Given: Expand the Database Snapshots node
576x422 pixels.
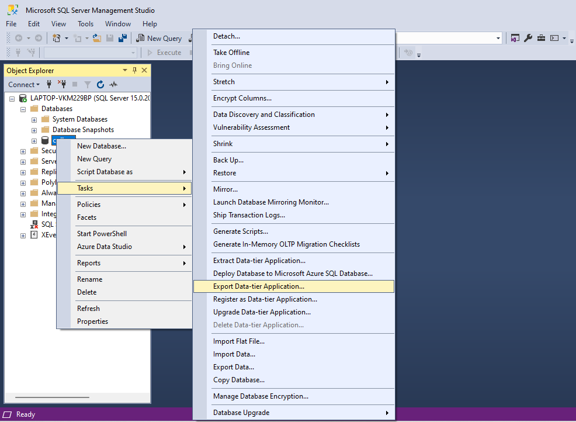Looking at the screenshot, I should (34, 130).
